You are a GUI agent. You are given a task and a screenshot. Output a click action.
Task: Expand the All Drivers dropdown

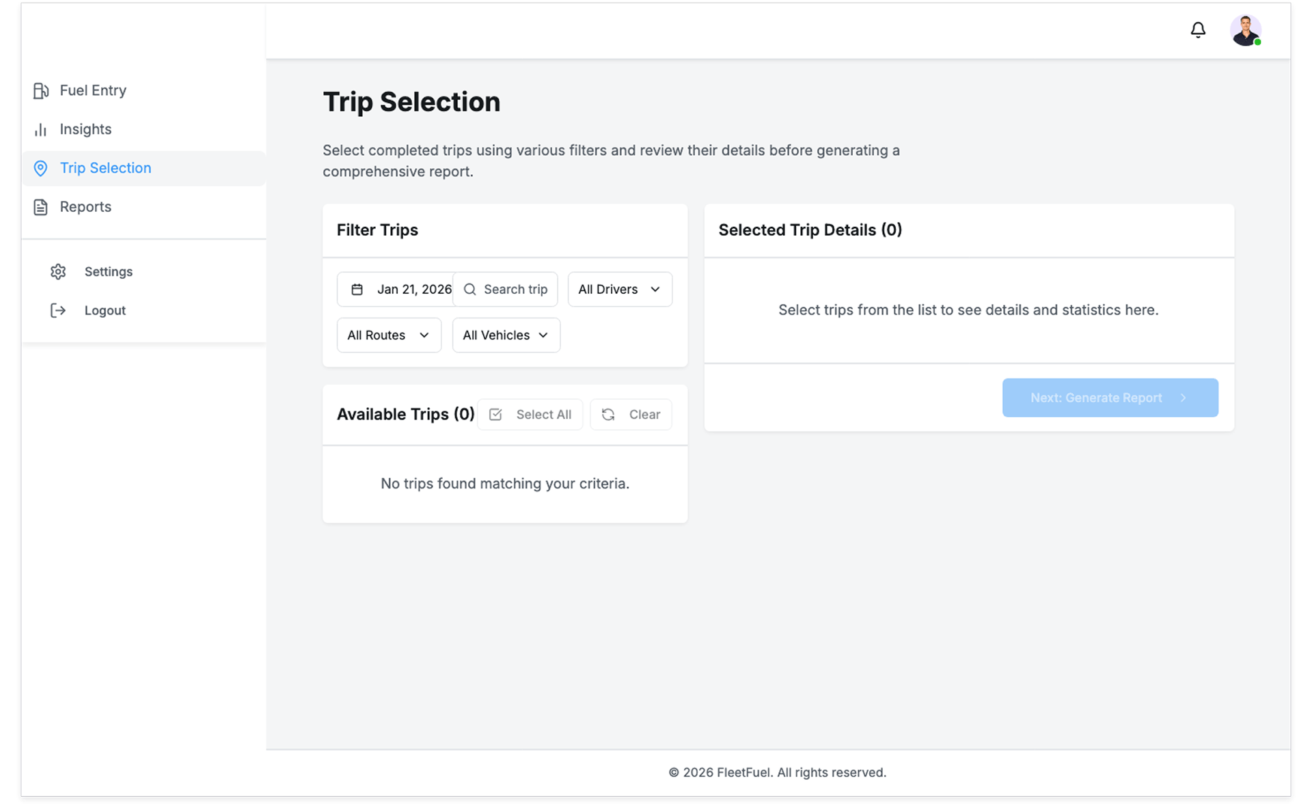pyautogui.click(x=619, y=290)
